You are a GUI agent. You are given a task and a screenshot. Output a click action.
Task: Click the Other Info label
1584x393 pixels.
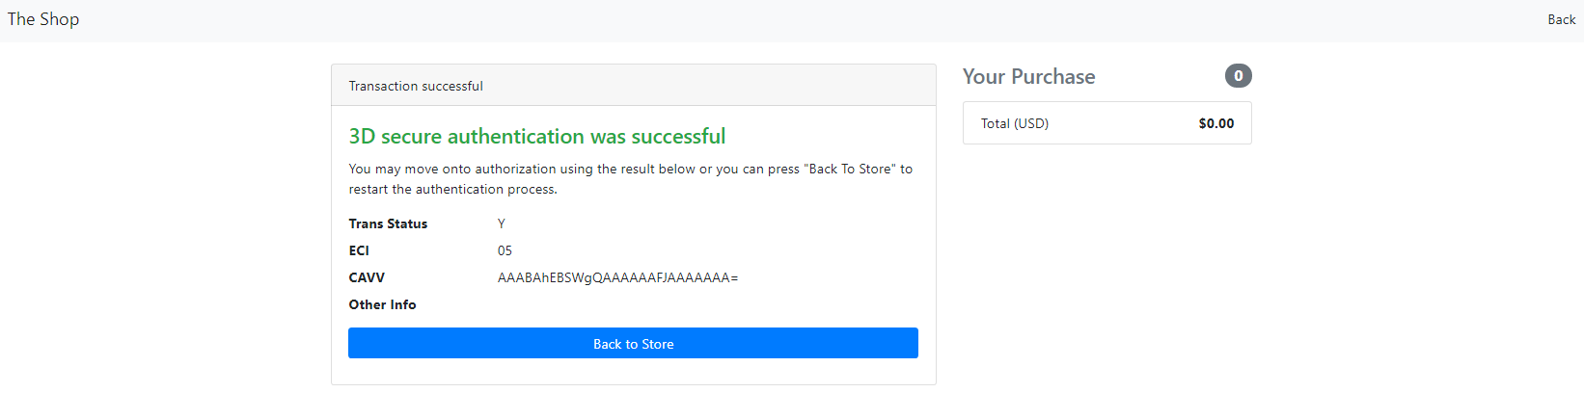point(382,304)
